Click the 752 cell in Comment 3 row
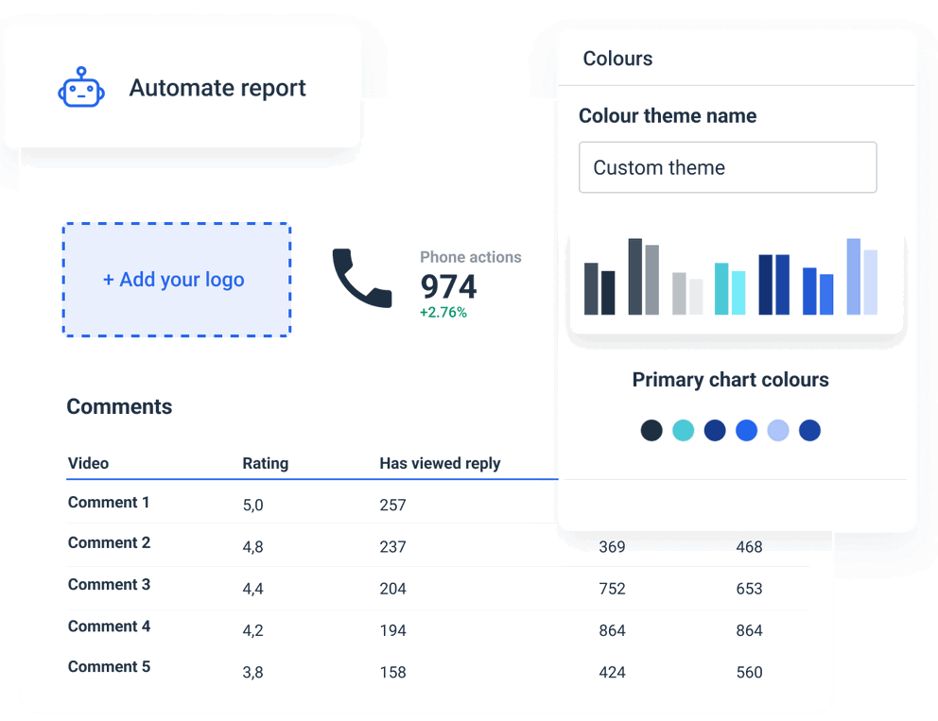This screenshot has height=721, width=938. click(612, 589)
